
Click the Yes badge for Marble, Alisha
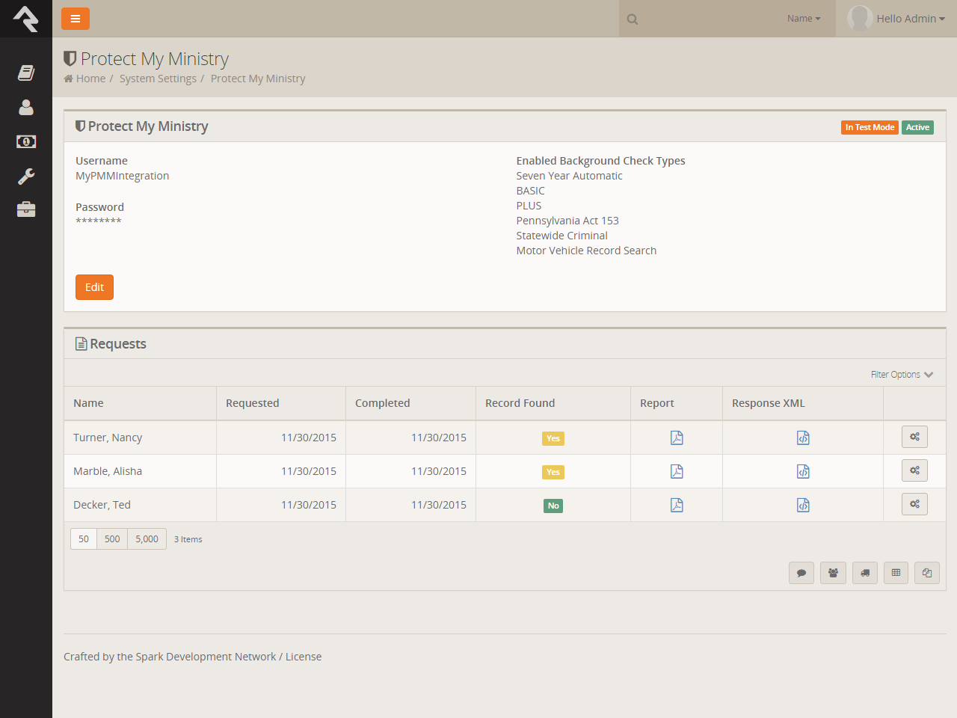(x=553, y=472)
